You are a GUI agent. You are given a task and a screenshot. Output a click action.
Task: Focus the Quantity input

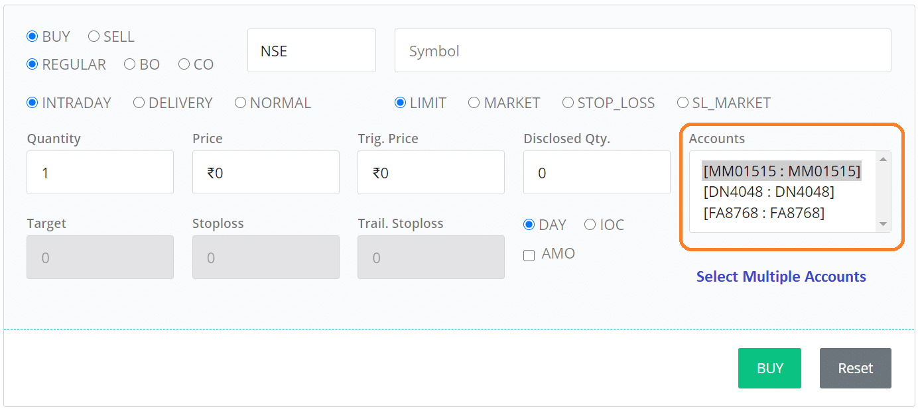pos(99,172)
